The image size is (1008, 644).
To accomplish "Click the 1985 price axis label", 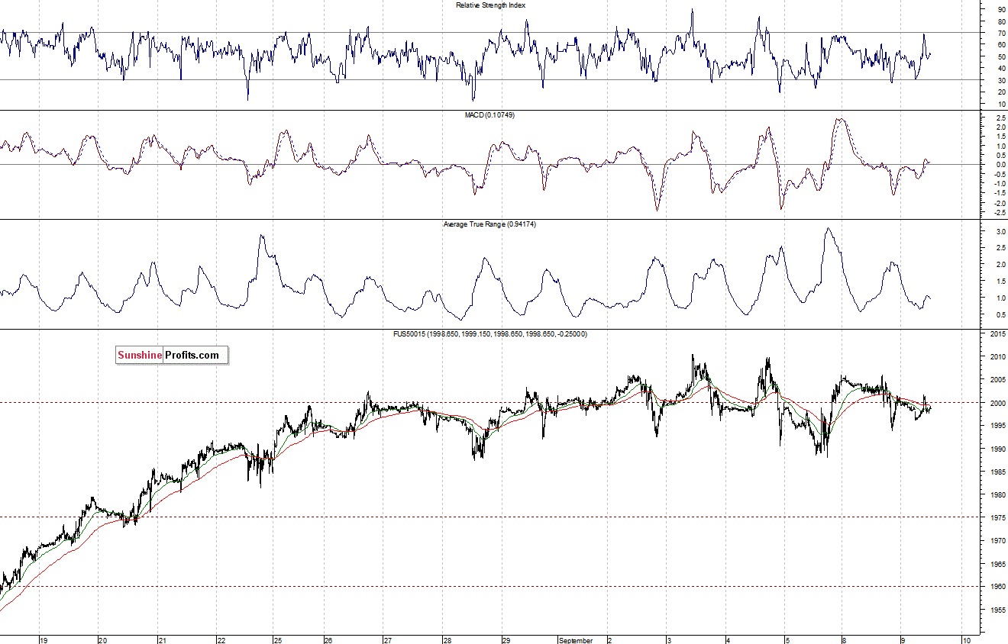I will [997, 472].
